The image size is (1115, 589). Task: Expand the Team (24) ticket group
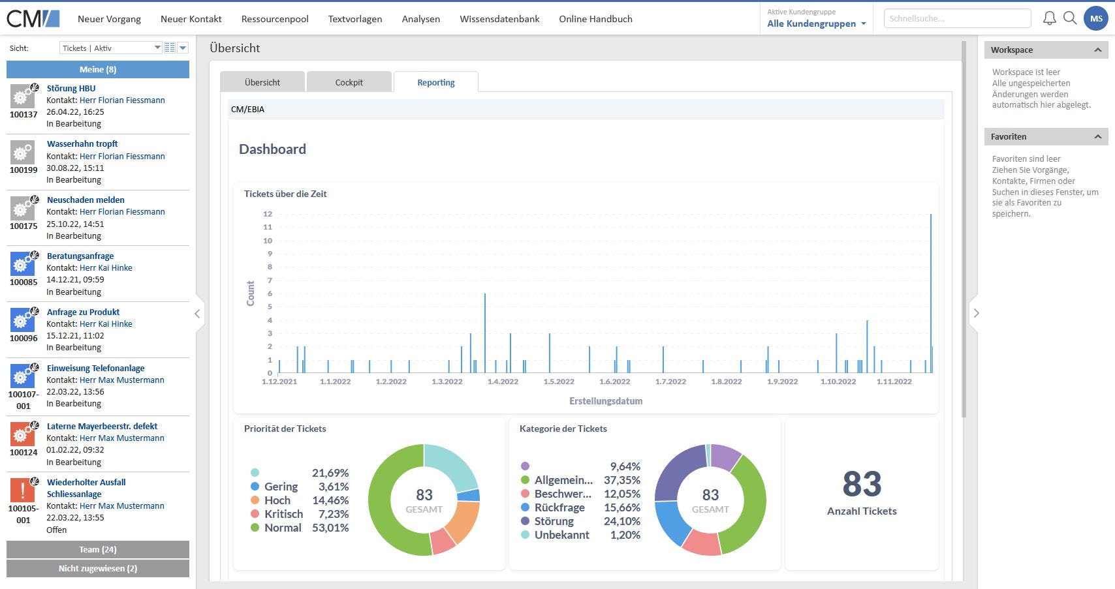click(98, 549)
